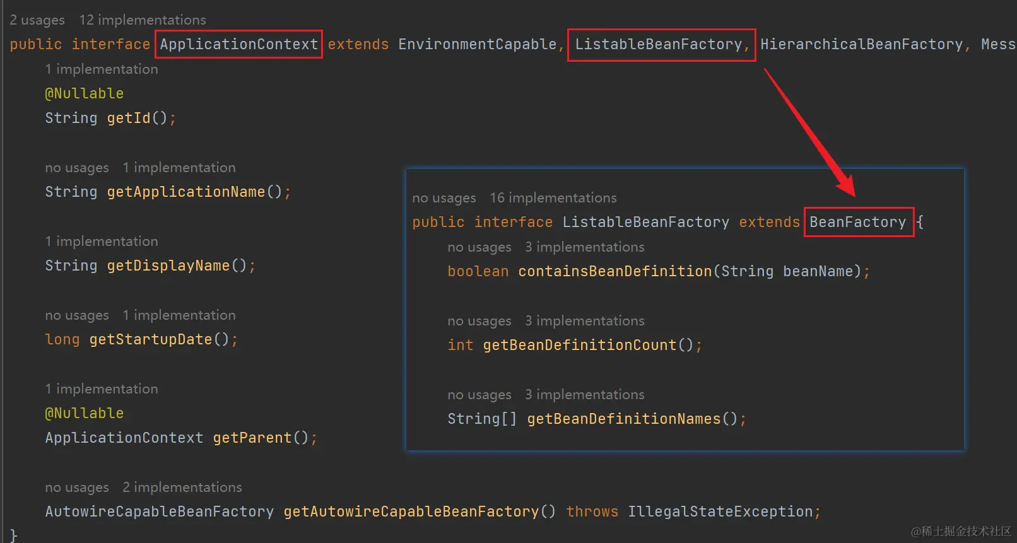The image size is (1017, 543).
Task: Click ListableBeanFactory name in the popup declaration
Action: [646, 222]
